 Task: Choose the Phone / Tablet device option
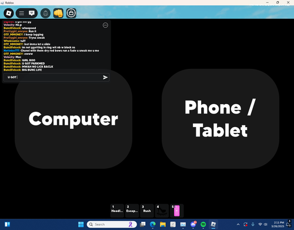pos(220,119)
